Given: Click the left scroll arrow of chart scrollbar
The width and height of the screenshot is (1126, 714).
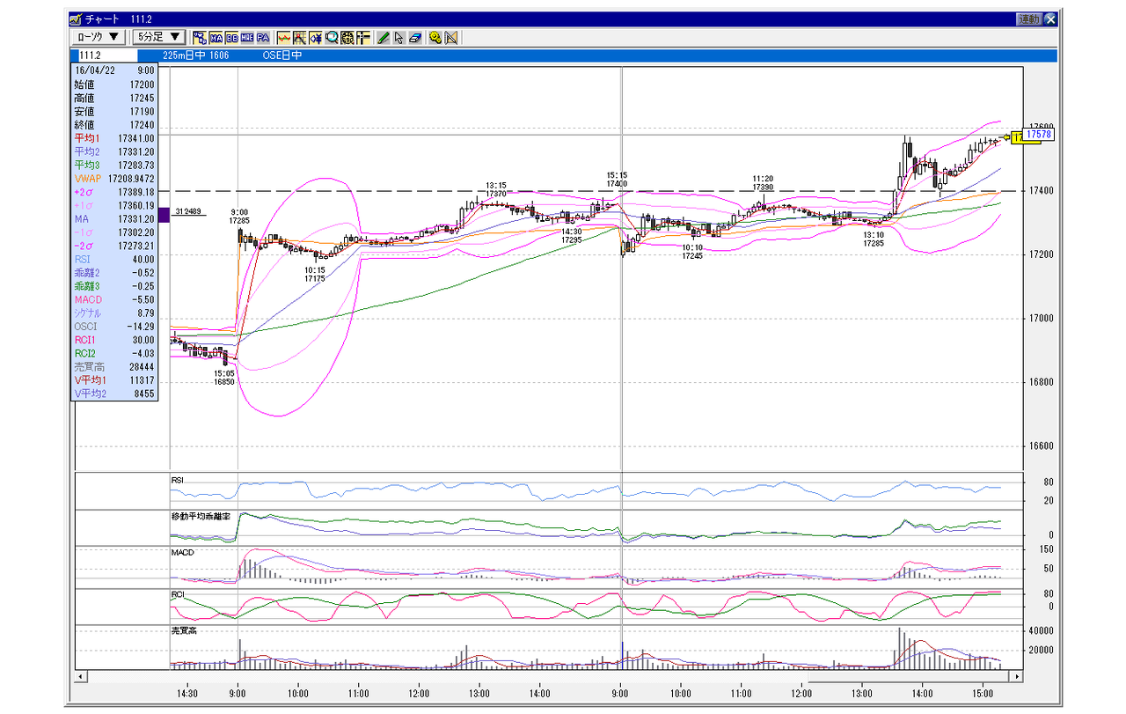Looking at the screenshot, I should 80,676.
